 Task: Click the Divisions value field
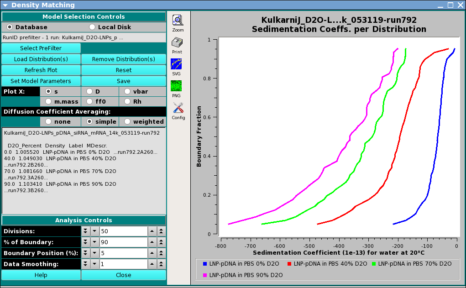123,231
